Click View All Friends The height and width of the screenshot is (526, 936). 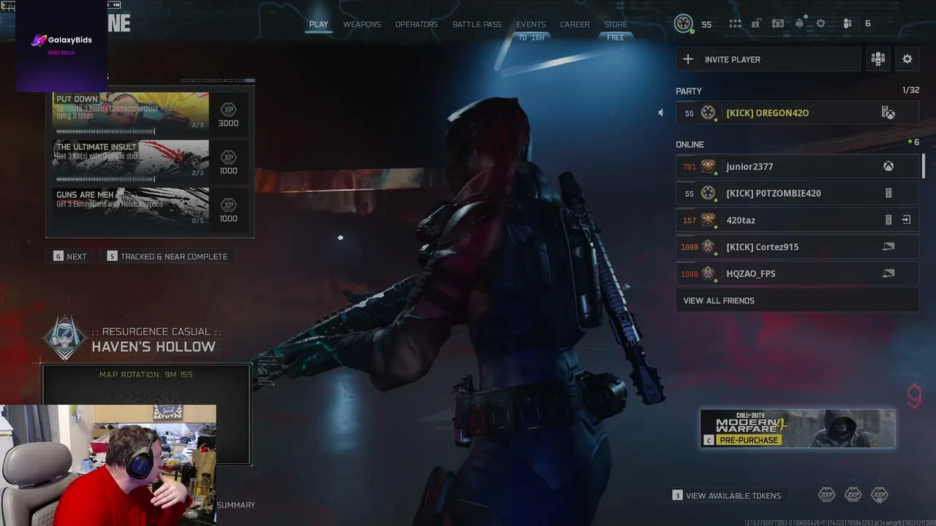[x=798, y=300]
